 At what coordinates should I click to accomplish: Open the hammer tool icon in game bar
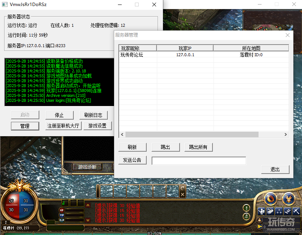pos(296,211)
